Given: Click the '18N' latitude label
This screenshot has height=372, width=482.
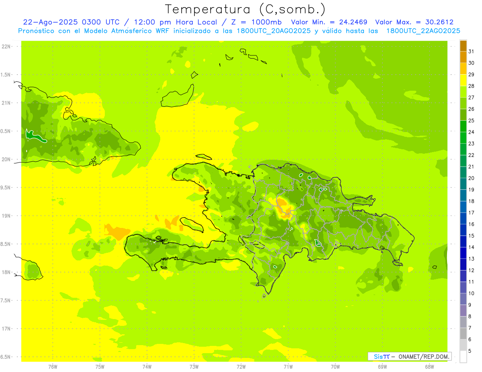Looking at the screenshot, I should point(6,272).
